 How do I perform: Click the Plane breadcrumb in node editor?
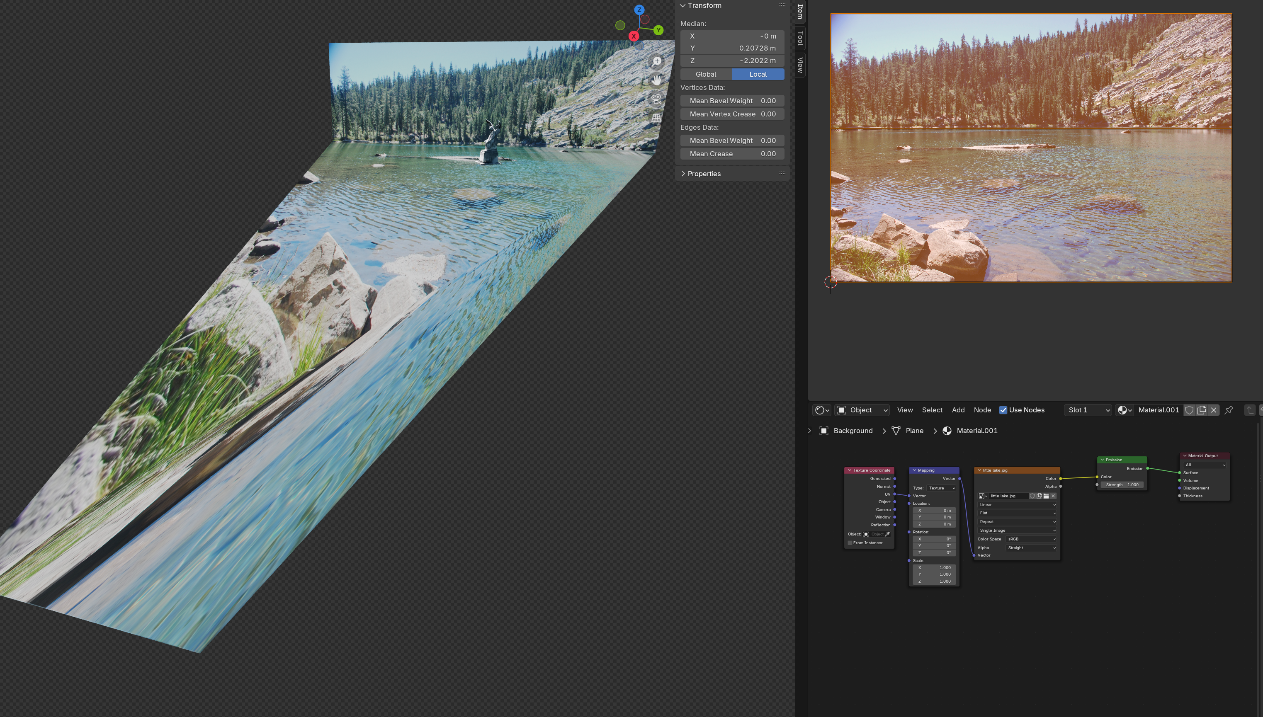point(914,431)
